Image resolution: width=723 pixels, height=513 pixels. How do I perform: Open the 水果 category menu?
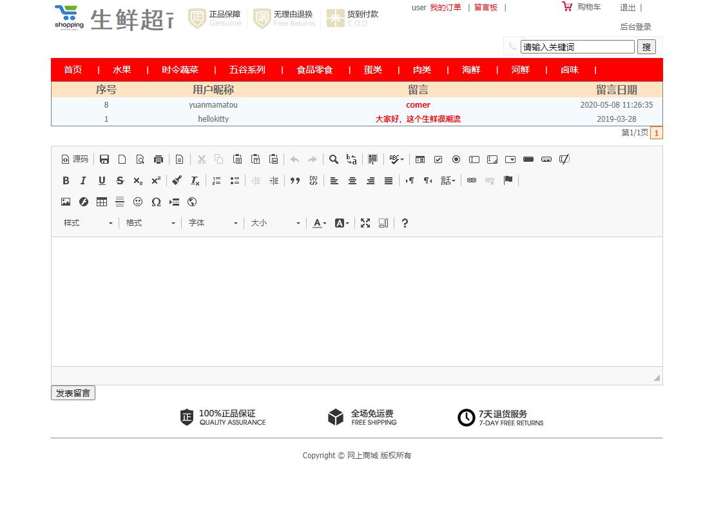point(122,70)
